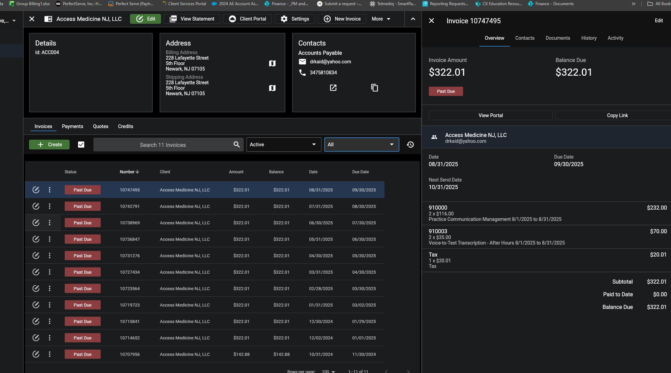This screenshot has height=373, width=671.
Task: Click the billing address map icon
Action: pyautogui.click(x=272, y=63)
